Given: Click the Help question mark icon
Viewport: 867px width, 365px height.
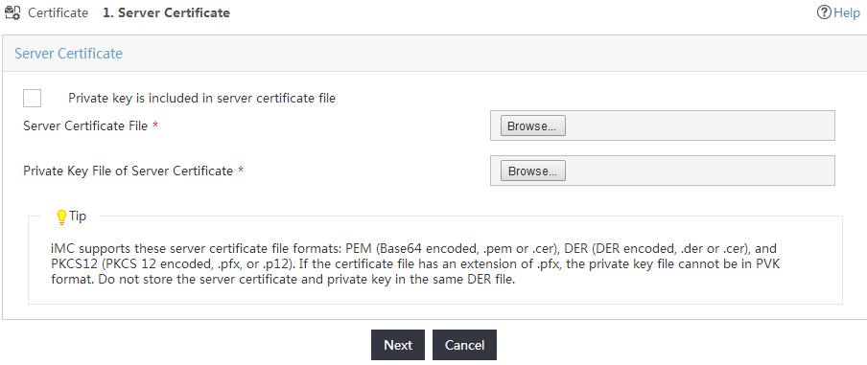Looking at the screenshot, I should [x=824, y=12].
